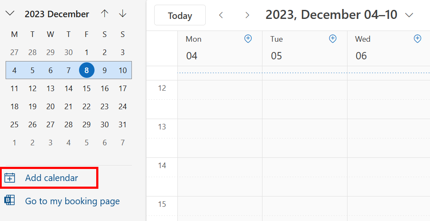Click the booking page icon
The image size is (430, 221).
point(10,201)
